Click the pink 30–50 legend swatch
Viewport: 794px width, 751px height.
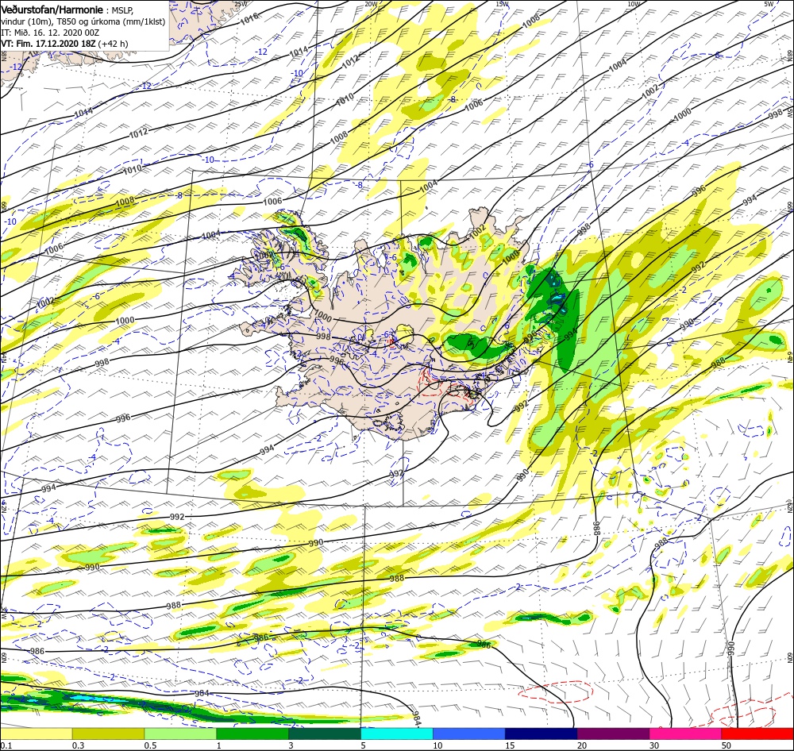tap(685, 734)
